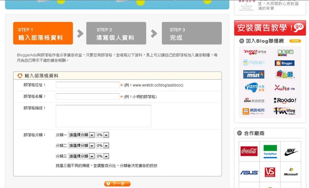Click the Nike sponsor logo

tap(291, 152)
